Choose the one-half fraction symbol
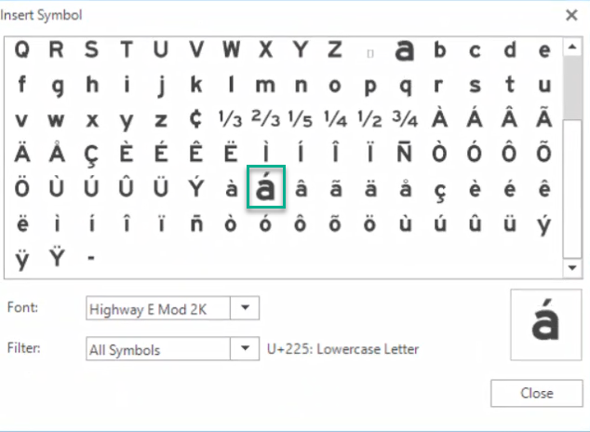590x432 pixels. [370, 119]
